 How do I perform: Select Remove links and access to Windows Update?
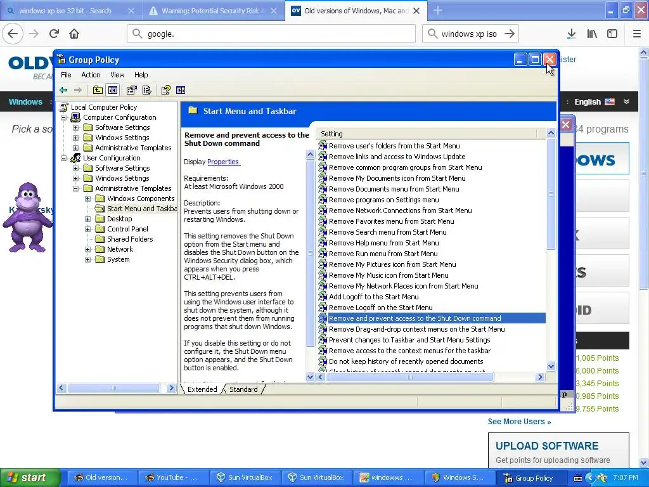397,157
